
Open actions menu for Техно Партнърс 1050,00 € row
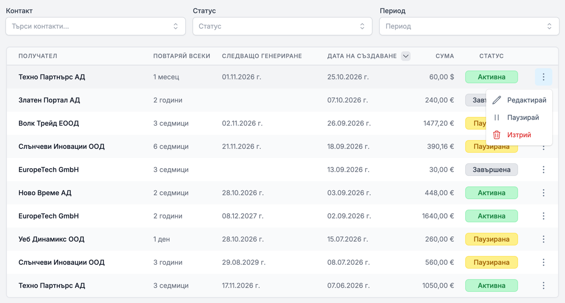coord(543,286)
